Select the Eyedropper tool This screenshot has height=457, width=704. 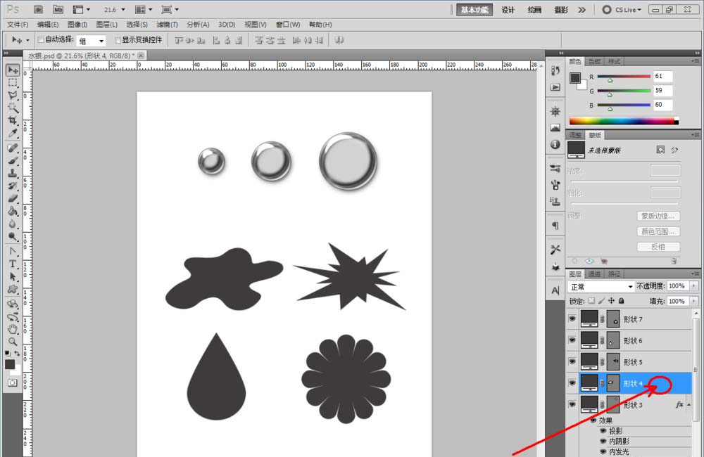13,133
